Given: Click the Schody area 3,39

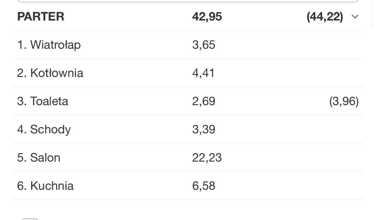Looking at the screenshot, I should click(204, 130).
